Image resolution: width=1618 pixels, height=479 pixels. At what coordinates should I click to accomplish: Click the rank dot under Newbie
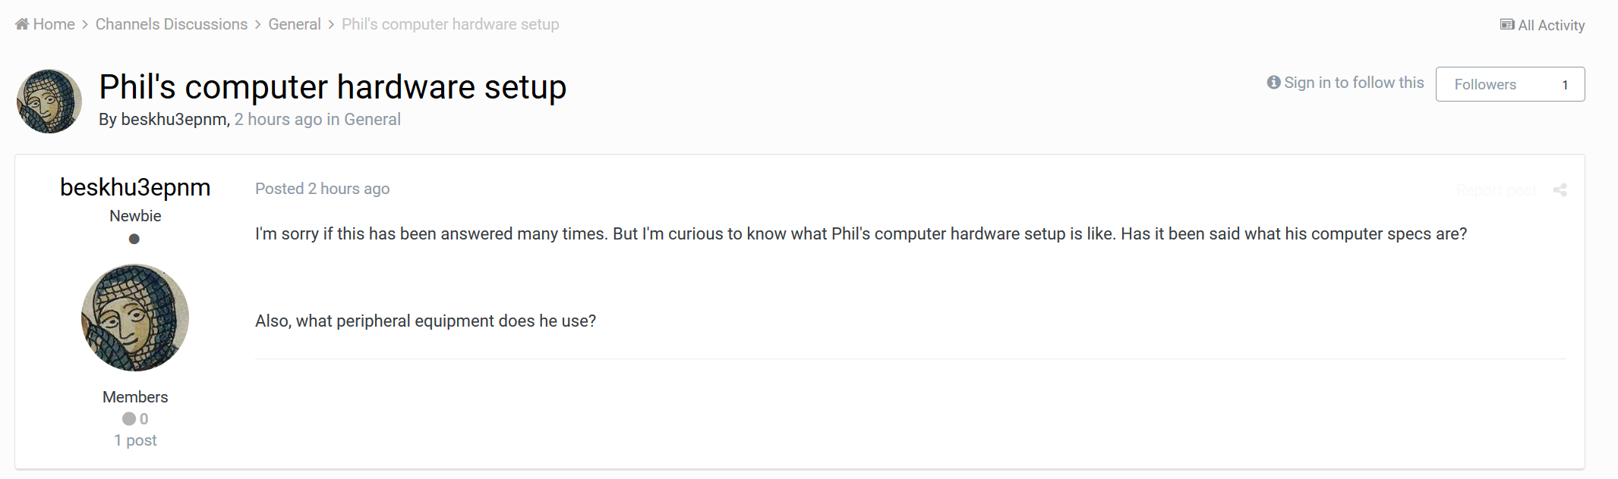click(134, 239)
